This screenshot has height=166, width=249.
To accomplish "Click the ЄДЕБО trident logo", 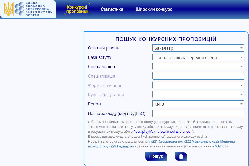I will pyautogui.click(x=9, y=9).
